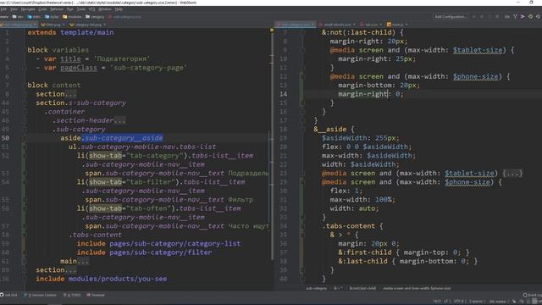The height and width of the screenshot is (305, 542).
Task: Click sub-category in bottom editor breadcrumbs
Action: pos(316,288)
